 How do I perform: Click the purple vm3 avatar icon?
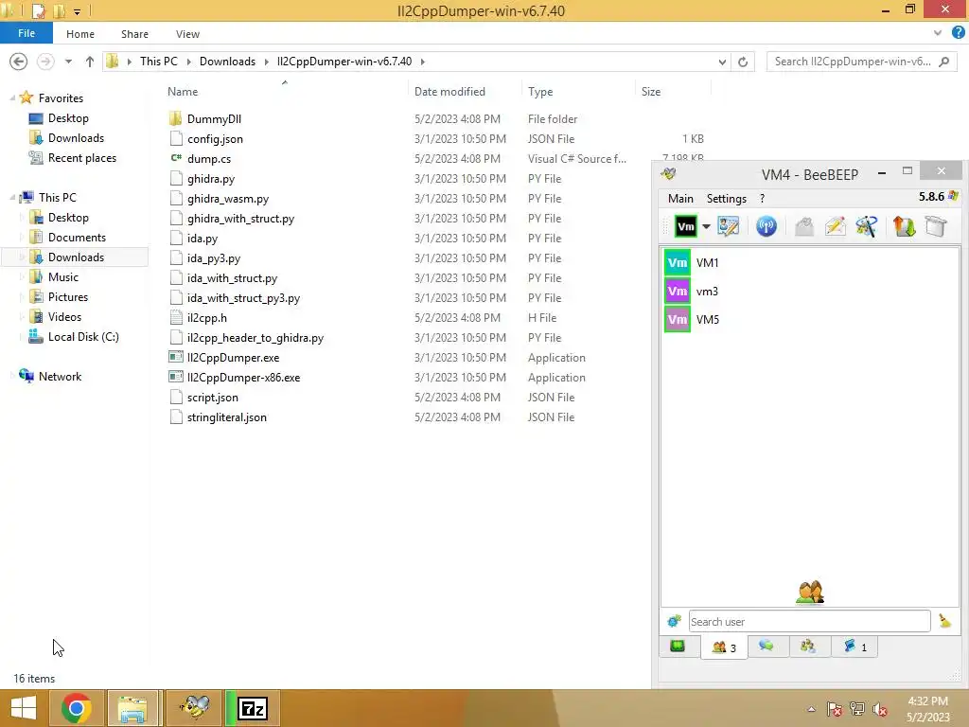coord(678,292)
